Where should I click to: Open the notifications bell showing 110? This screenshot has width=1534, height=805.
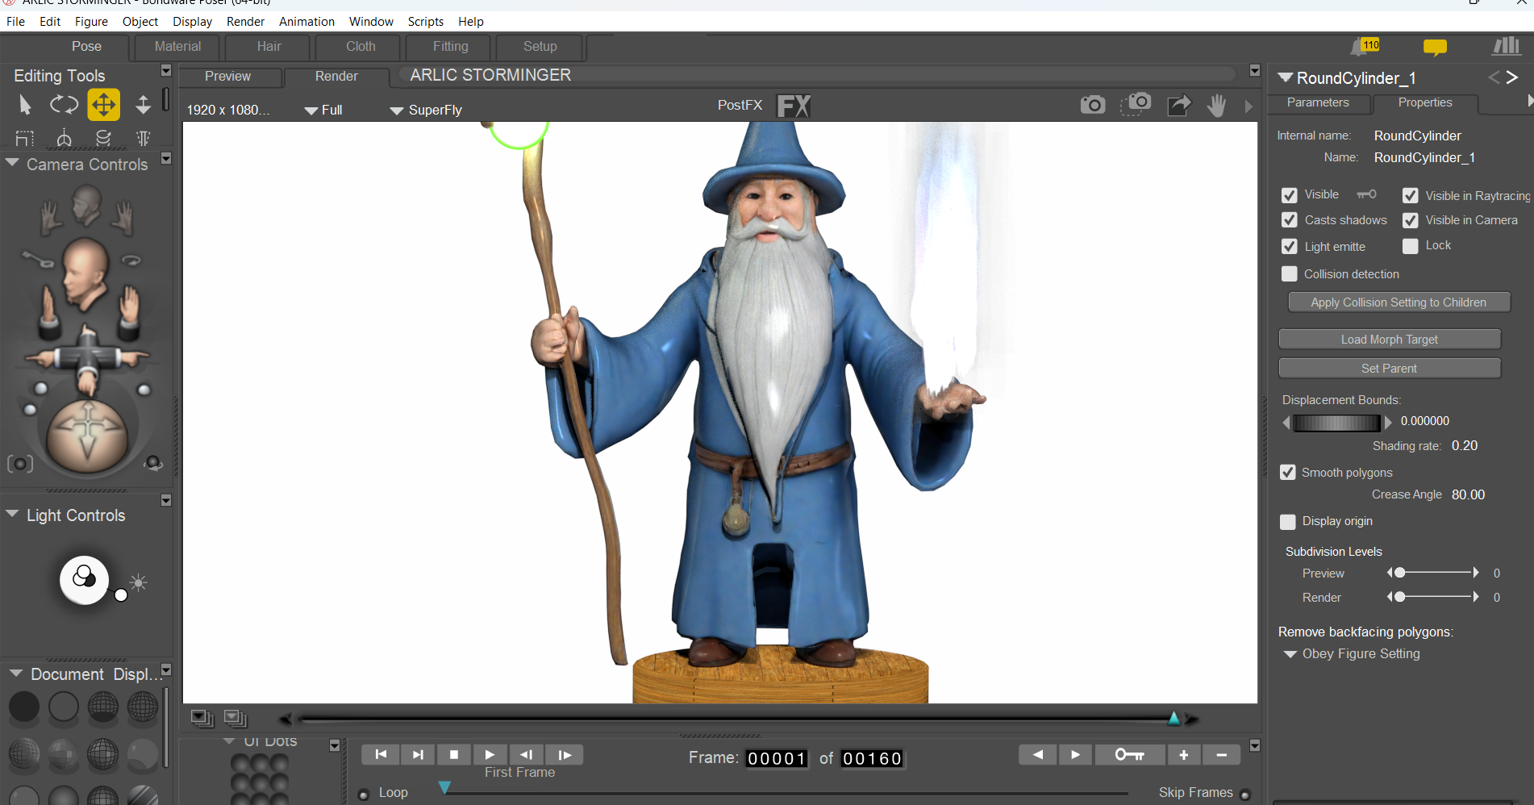tap(1366, 47)
